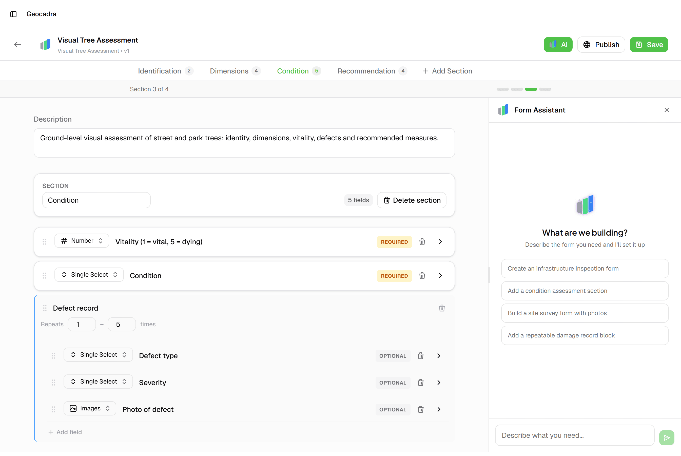Delete the Photo of defect field
Viewport: 681px width, 456px height.
[420, 409]
